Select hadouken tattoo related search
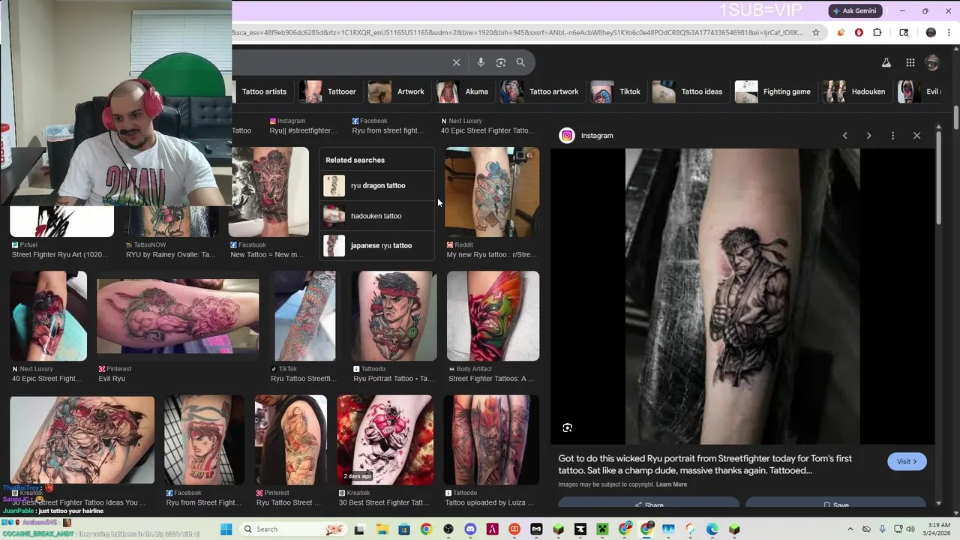 377,216
